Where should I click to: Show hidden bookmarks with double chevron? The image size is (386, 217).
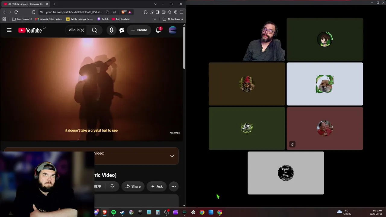(x=155, y=19)
